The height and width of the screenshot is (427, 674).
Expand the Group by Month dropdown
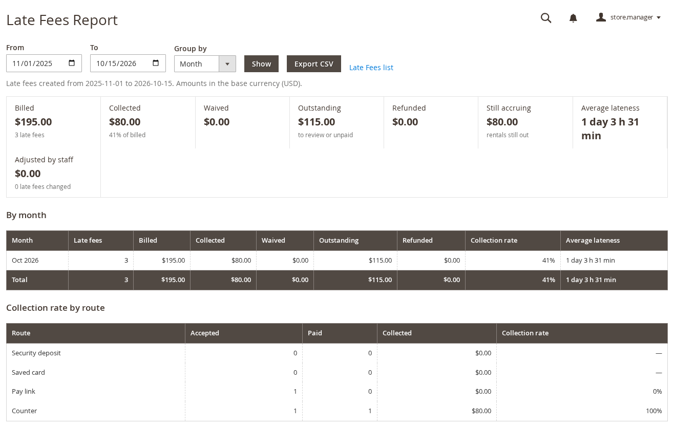[205, 63]
